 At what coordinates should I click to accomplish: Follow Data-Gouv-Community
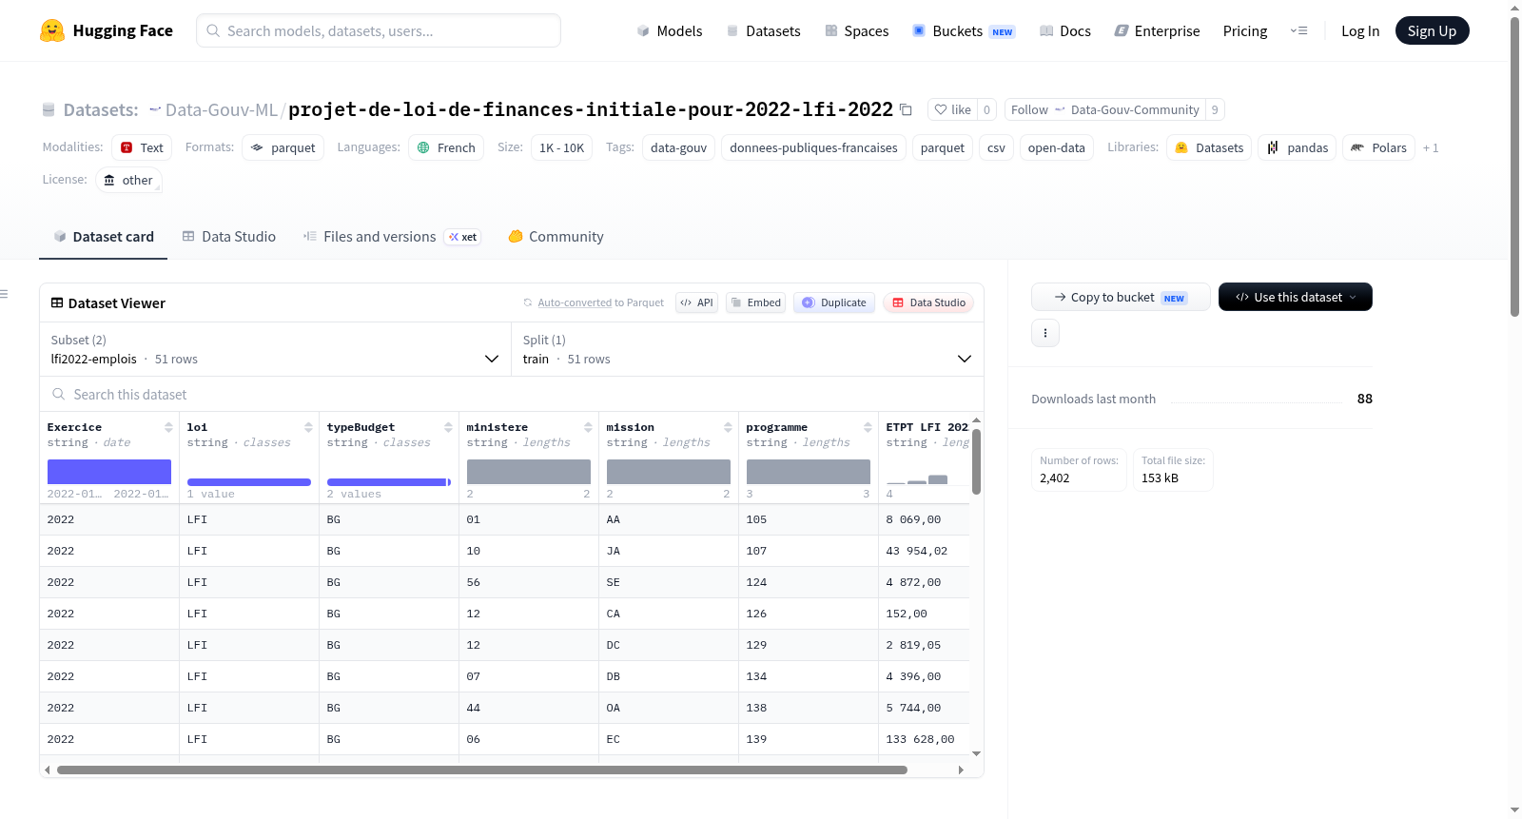[1104, 109]
